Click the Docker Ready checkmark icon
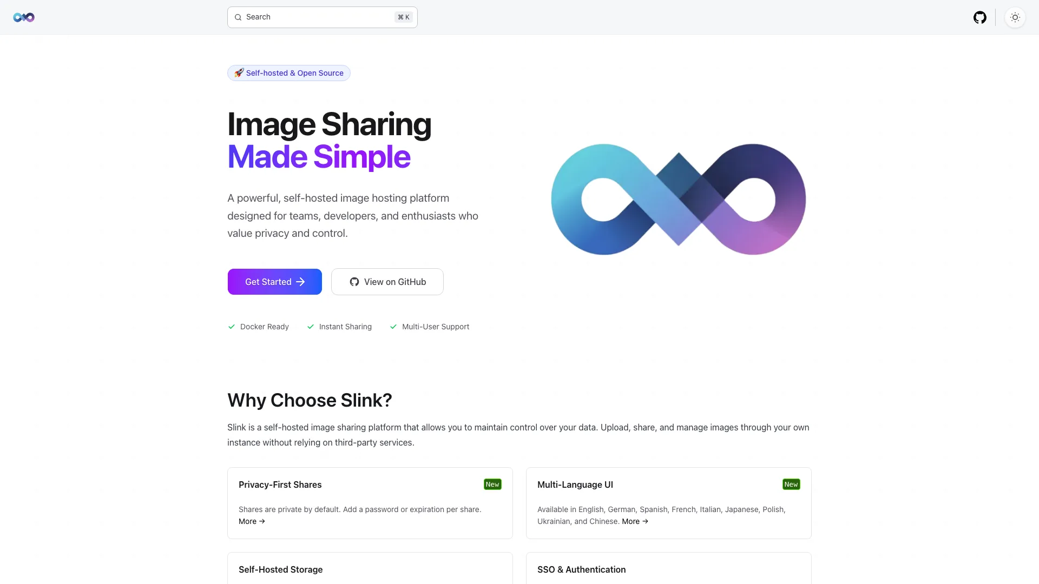1039x584 pixels. (232, 327)
